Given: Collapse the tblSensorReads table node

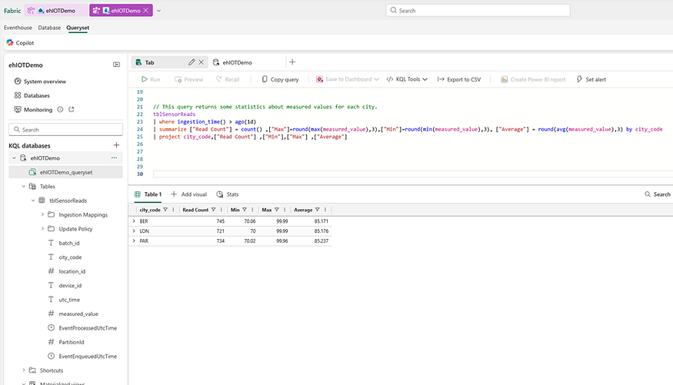Looking at the screenshot, I should [x=33, y=201].
